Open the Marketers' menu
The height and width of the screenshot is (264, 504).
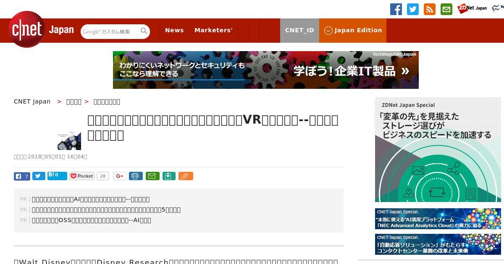click(213, 30)
